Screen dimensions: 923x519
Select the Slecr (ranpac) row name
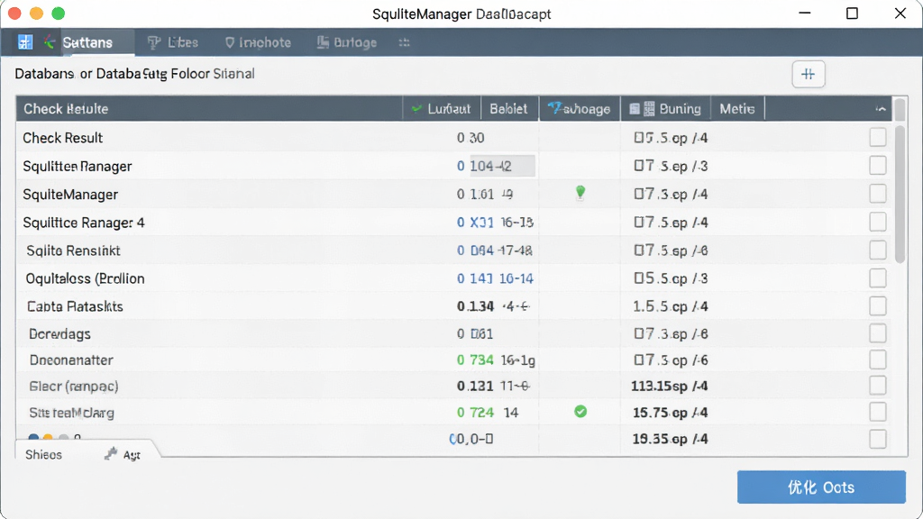coord(74,386)
